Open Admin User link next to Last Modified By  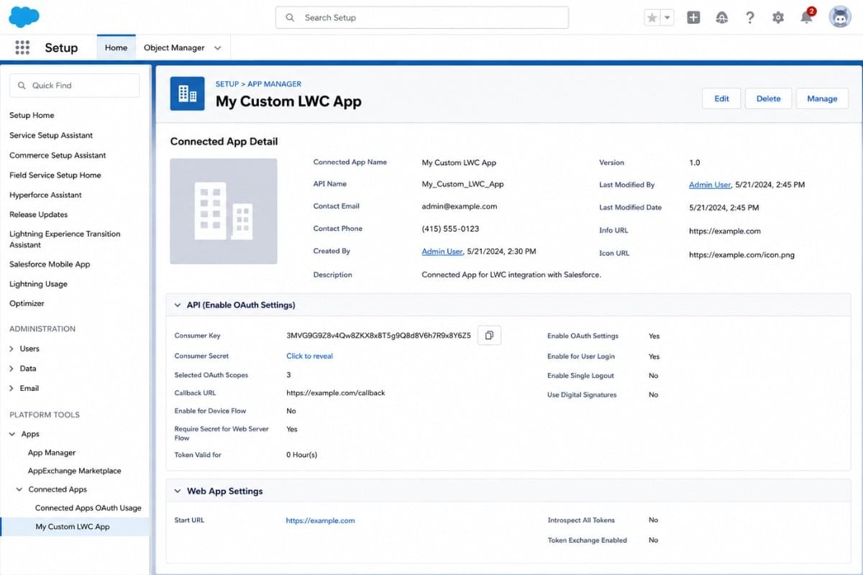click(710, 185)
